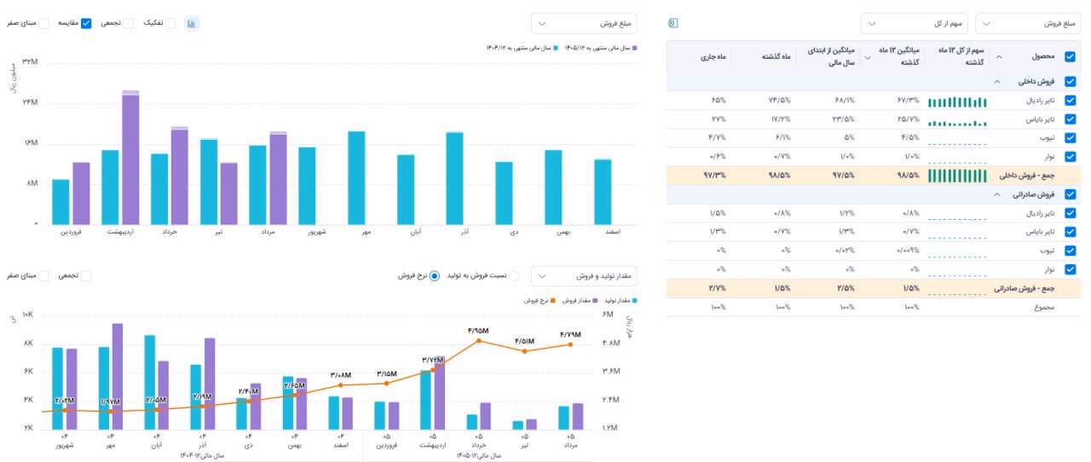Click the جمع - فروش صادراتی row label
The height and width of the screenshot is (462, 1091).
pyautogui.click(x=1025, y=288)
